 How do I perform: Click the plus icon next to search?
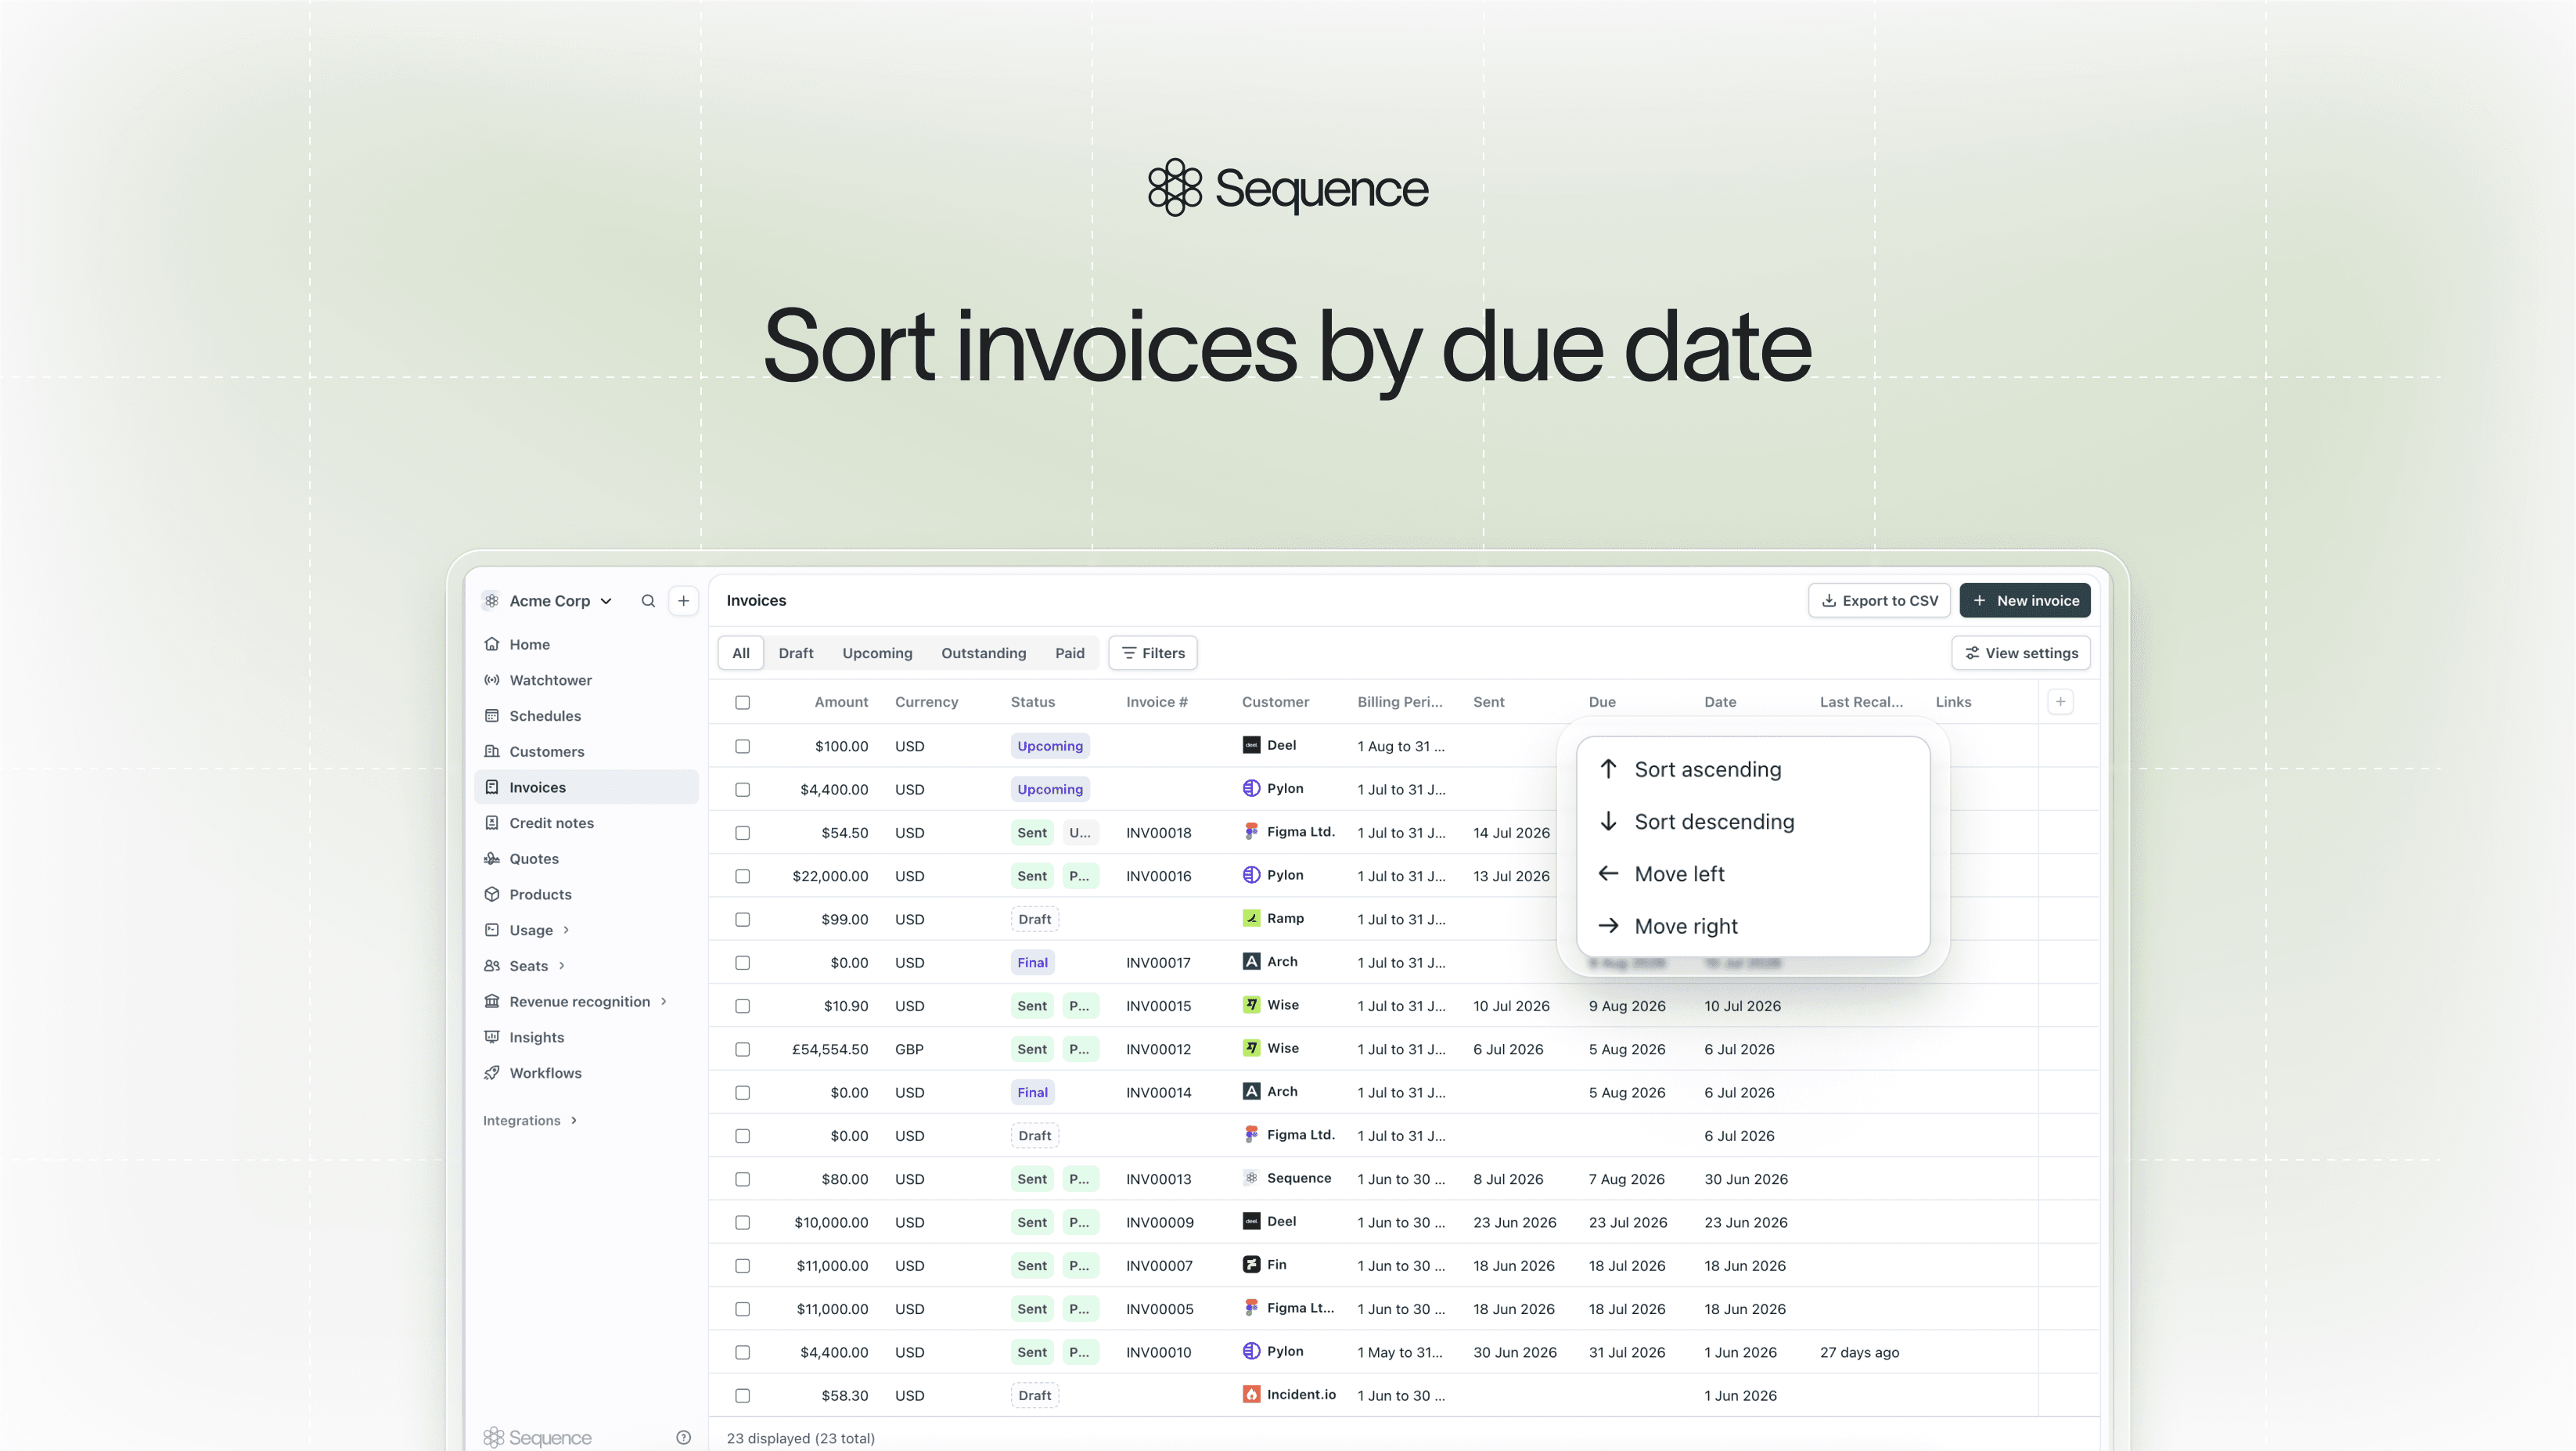point(683,601)
